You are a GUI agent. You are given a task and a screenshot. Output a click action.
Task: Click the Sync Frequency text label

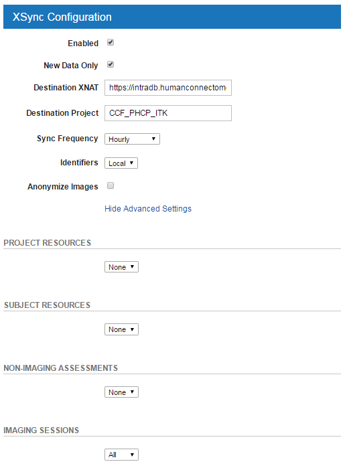[x=68, y=139]
